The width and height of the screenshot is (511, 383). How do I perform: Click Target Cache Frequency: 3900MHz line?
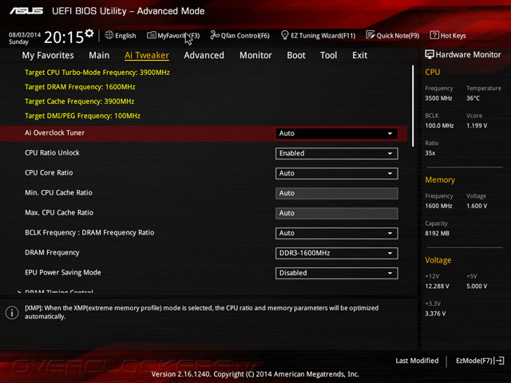point(80,101)
